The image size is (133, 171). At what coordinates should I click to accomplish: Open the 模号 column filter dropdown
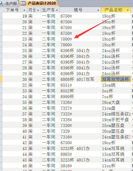[x=98, y=10]
